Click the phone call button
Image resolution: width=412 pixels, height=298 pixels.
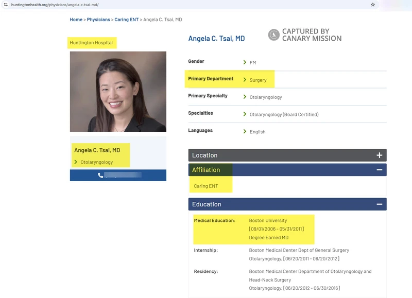click(x=118, y=175)
